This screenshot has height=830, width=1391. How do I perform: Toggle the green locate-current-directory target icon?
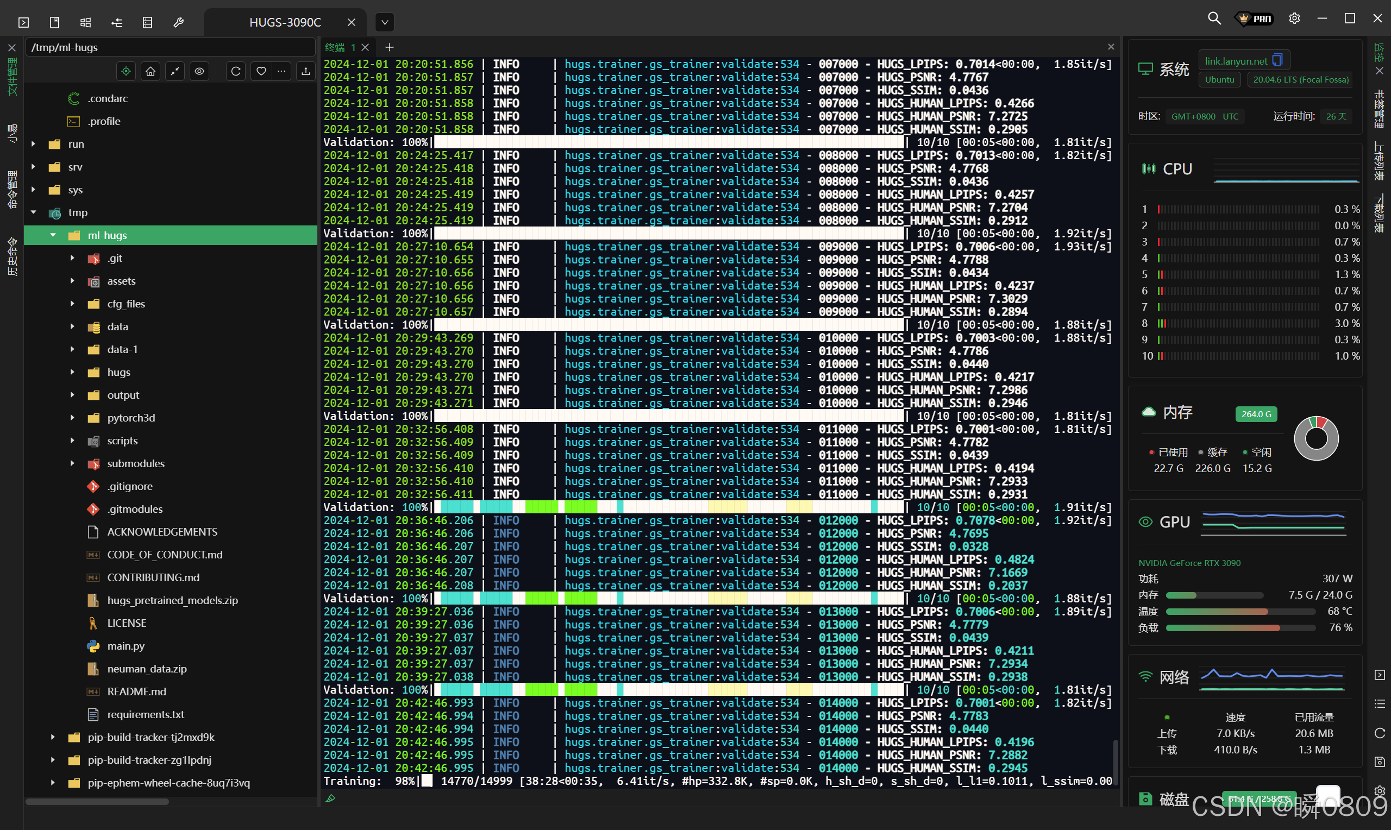coord(126,71)
